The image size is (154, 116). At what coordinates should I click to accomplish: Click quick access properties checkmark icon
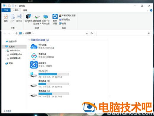click(9, 6)
